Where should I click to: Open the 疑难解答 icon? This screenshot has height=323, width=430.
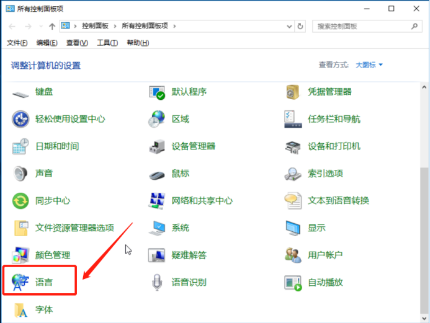pos(156,255)
